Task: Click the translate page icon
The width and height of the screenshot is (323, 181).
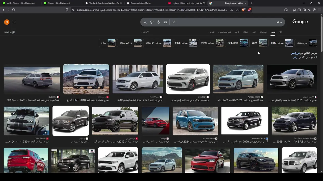Action: click(231, 10)
